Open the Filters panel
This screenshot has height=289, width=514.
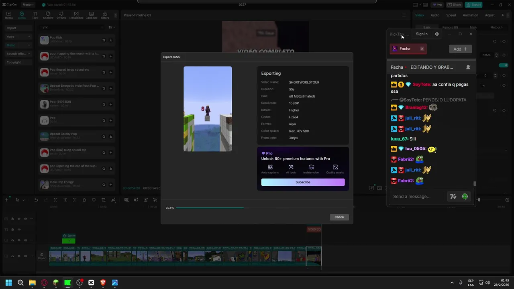pos(105,15)
